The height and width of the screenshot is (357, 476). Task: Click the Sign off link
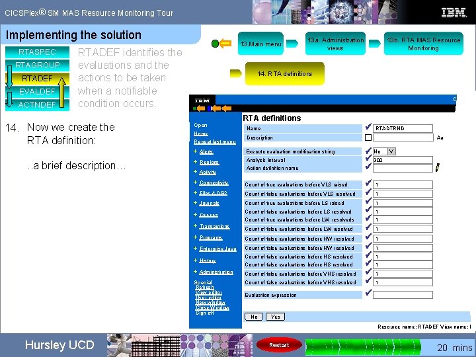click(x=205, y=313)
